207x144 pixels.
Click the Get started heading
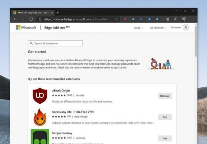tap(37, 52)
